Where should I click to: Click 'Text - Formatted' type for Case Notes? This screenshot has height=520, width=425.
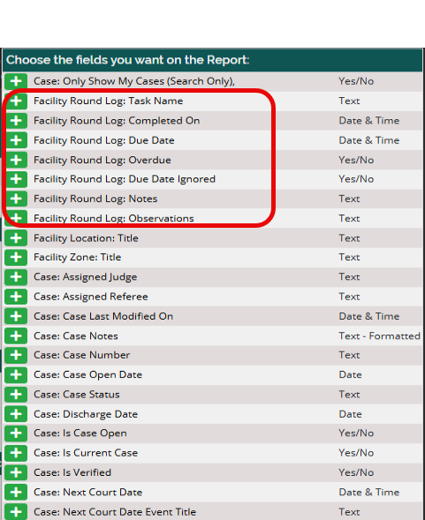pyautogui.click(x=380, y=336)
